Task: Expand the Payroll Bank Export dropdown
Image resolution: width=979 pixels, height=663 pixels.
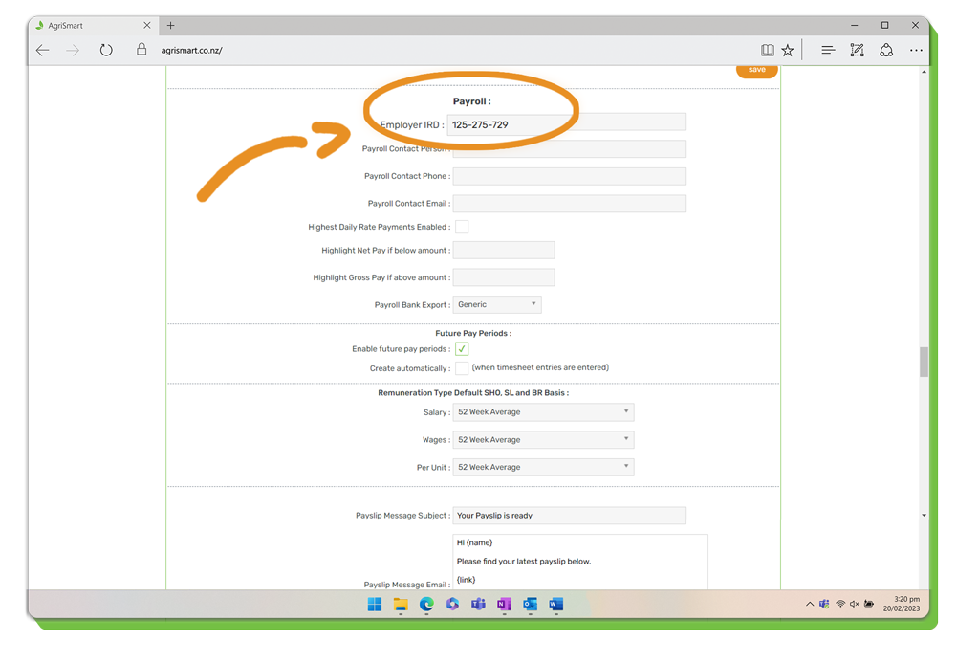Action: pyautogui.click(x=496, y=304)
